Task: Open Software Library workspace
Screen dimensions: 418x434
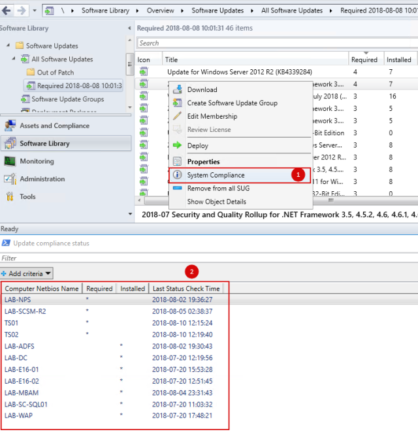Action: coord(66,144)
